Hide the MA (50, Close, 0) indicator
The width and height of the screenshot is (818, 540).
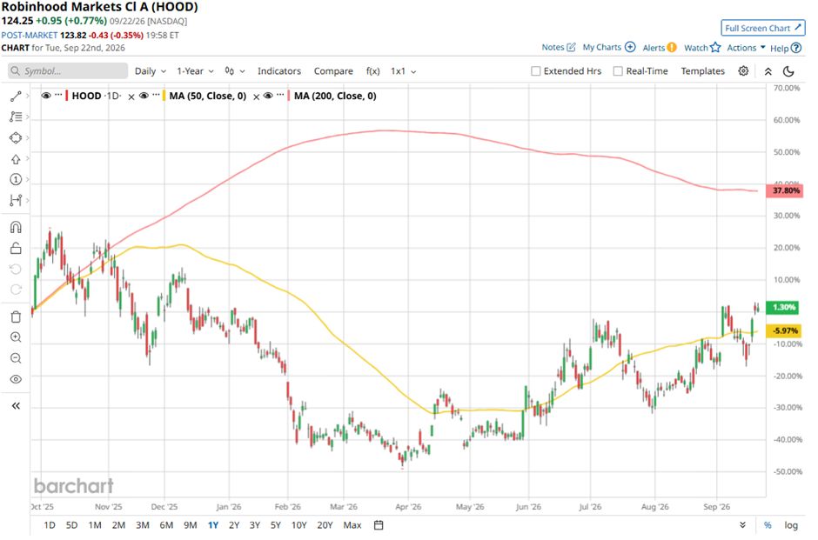(x=144, y=96)
